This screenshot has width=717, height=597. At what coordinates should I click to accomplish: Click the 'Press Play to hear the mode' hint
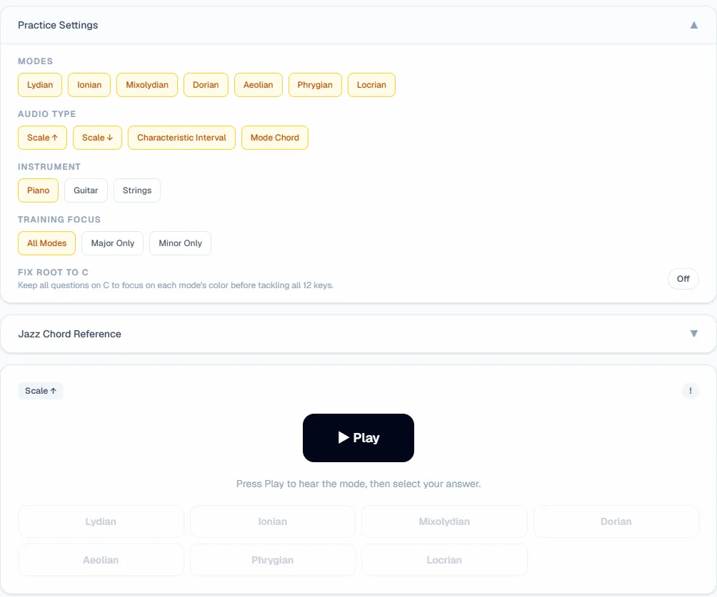358,484
